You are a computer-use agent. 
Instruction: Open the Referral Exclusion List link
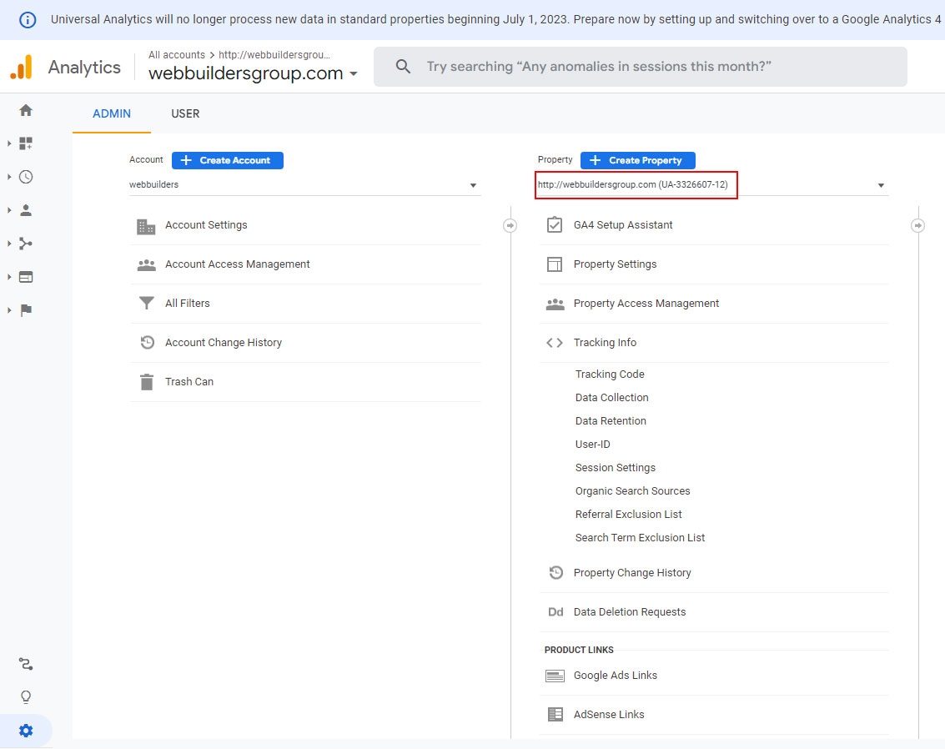click(629, 515)
